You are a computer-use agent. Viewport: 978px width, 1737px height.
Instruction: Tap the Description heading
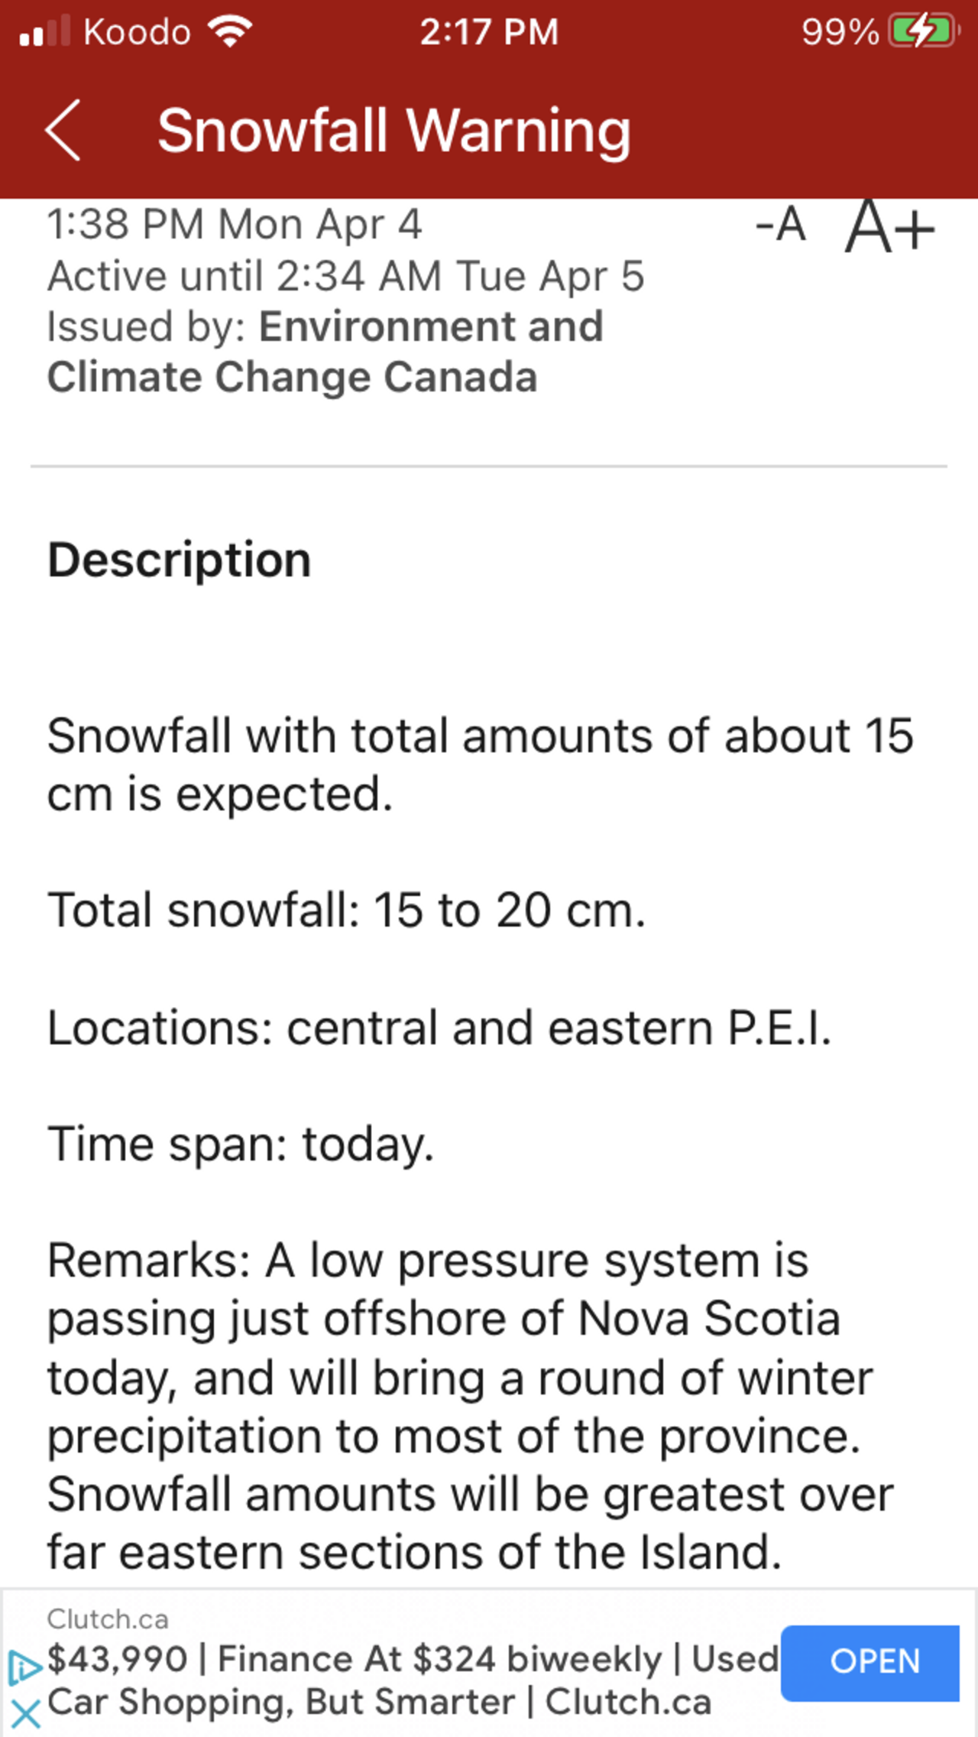[180, 560]
